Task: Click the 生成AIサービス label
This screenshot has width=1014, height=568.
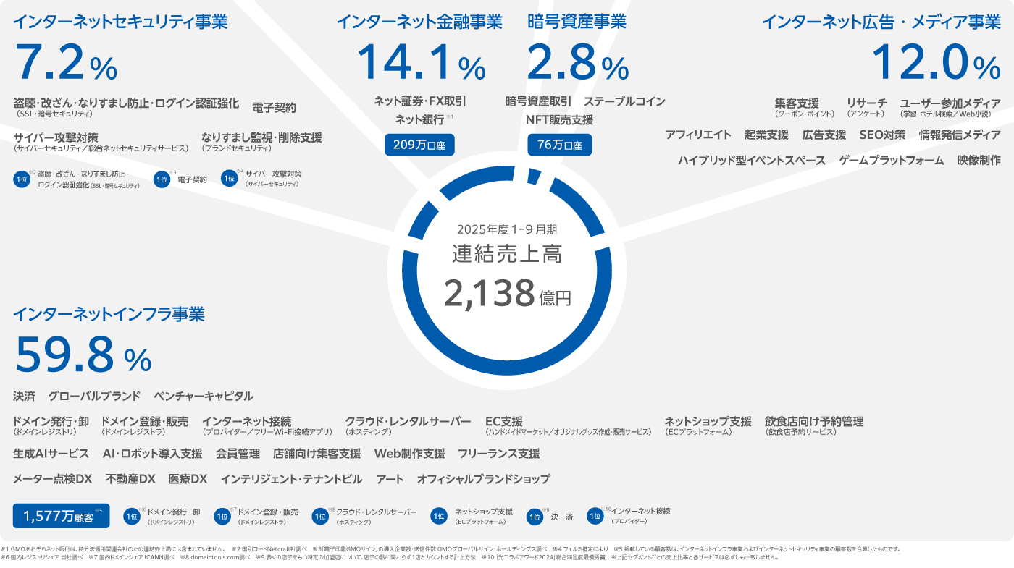Action: (51, 454)
